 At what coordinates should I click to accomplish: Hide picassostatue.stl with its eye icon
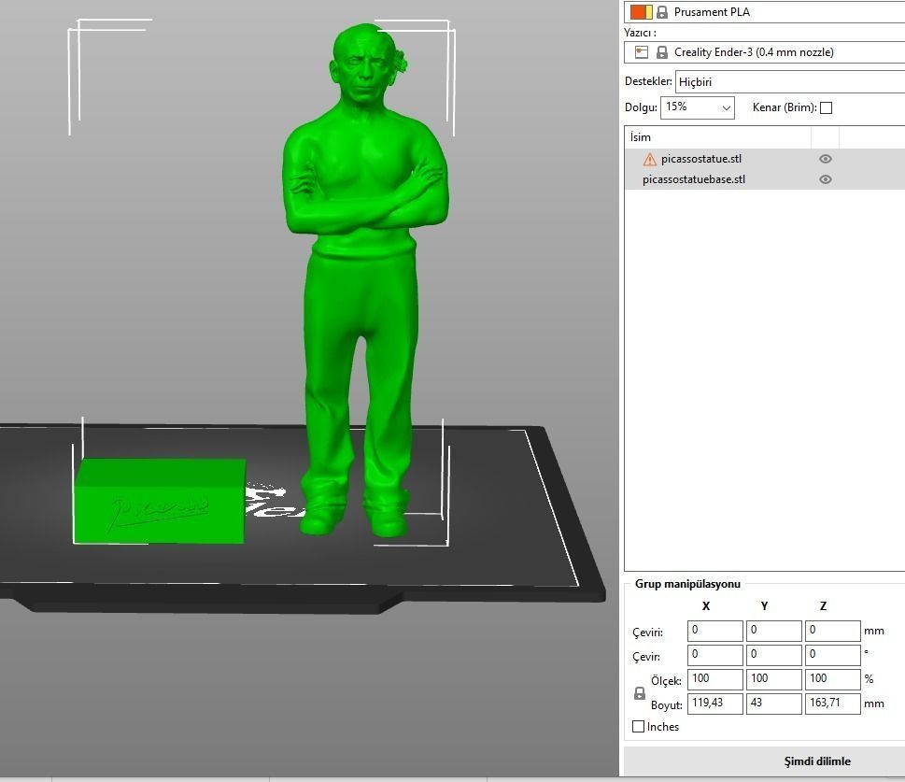[826, 159]
